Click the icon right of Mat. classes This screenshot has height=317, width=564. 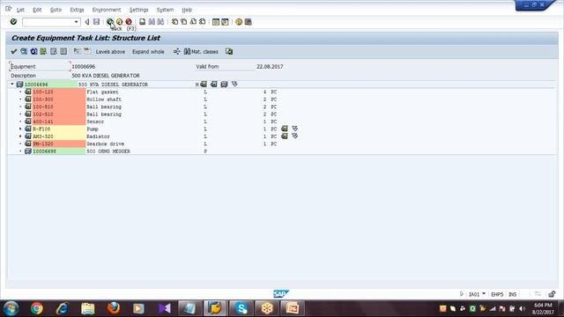(x=229, y=51)
